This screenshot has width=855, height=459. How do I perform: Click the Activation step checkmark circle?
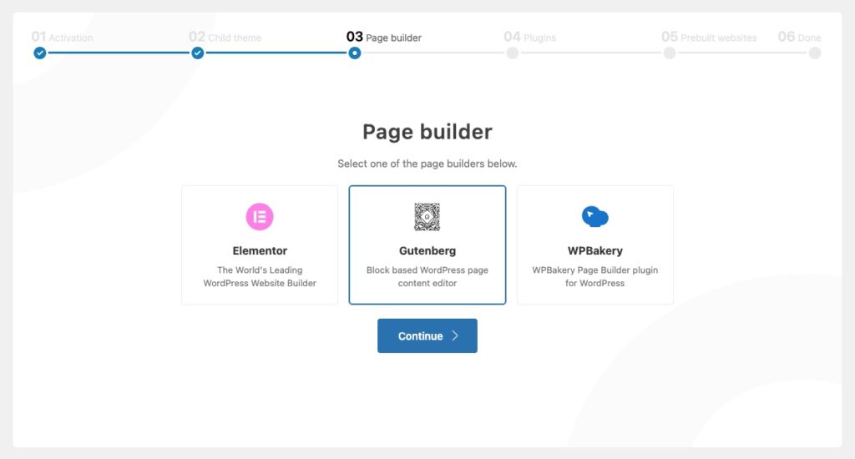pyautogui.click(x=40, y=53)
